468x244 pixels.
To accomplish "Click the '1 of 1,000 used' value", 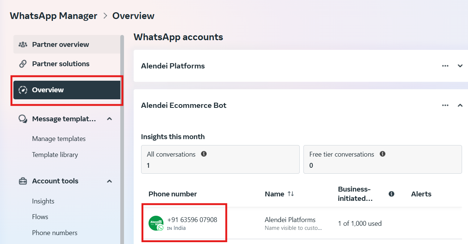I will [360, 224].
